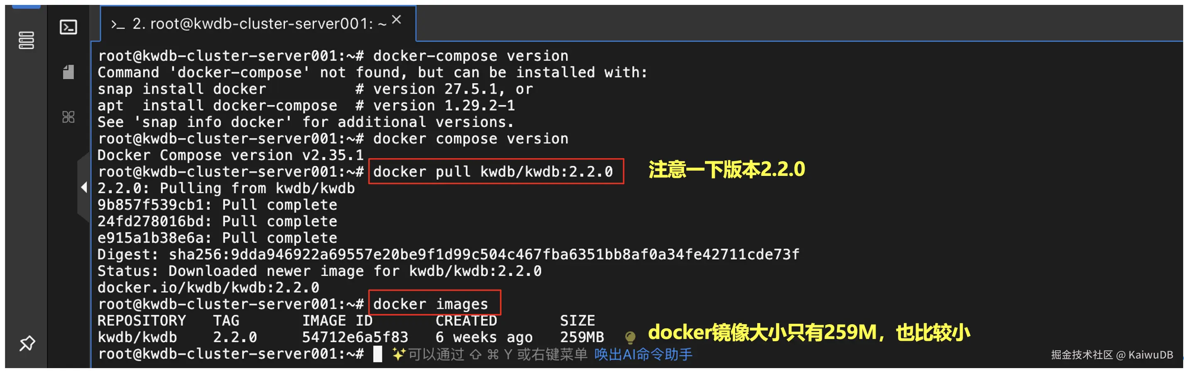Open the file manager document icon
Image resolution: width=1184 pixels, height=371 pixels.
68,72
